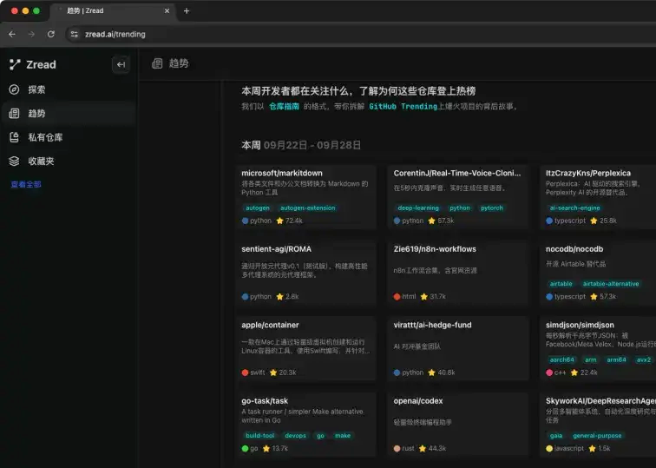Screen dimensions: 656x468
Task: Reload the page with refresh button
Action: pos(51,35)
